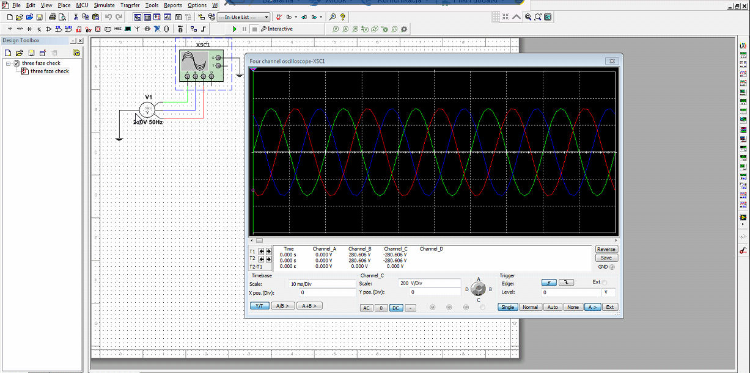Place a diode component
Image resolution: width=750 pixels, height=373 pixels.
coord(29,29)
